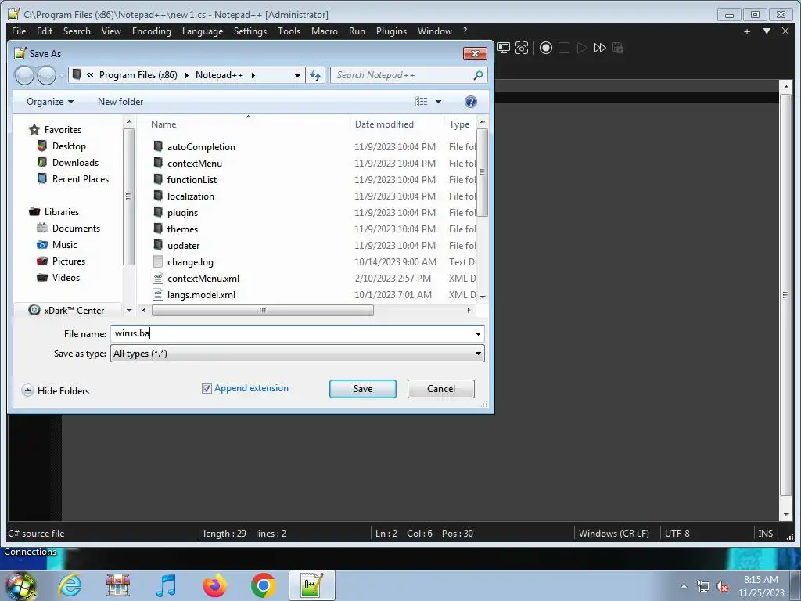Open the functionList folder
This screenshot has width=801, height=601.
pyautogui.click(x=192, y=179)
